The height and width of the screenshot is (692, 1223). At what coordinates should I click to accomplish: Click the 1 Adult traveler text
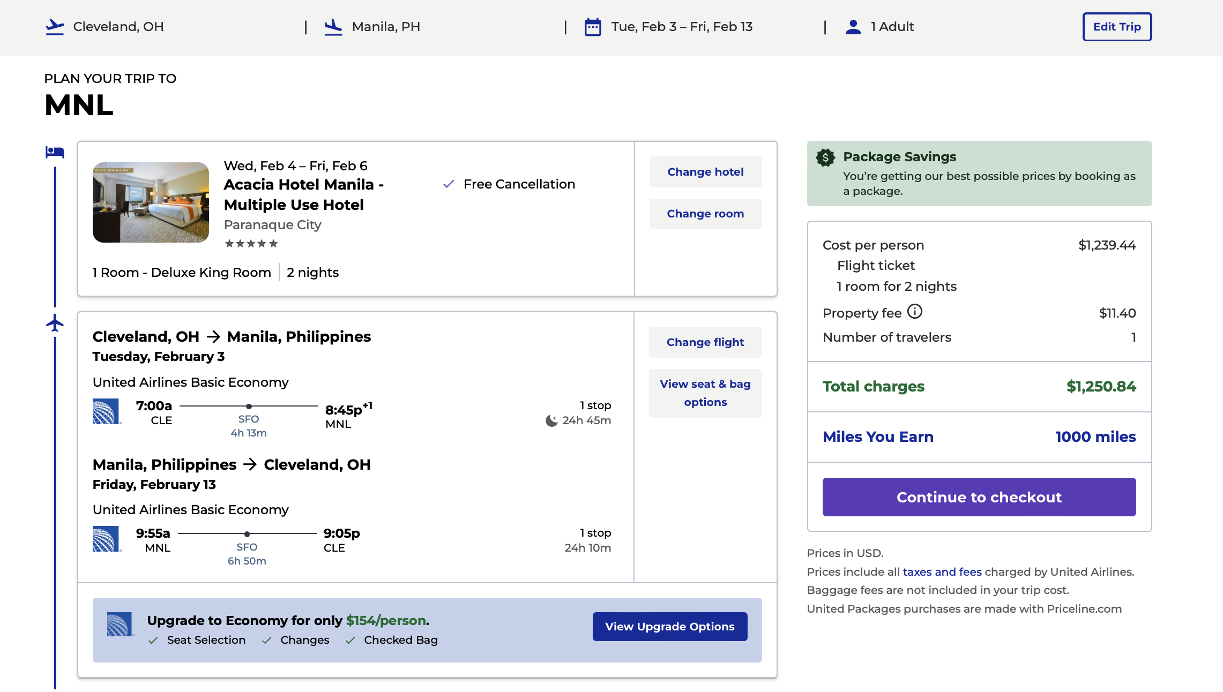tap(892, 27)
